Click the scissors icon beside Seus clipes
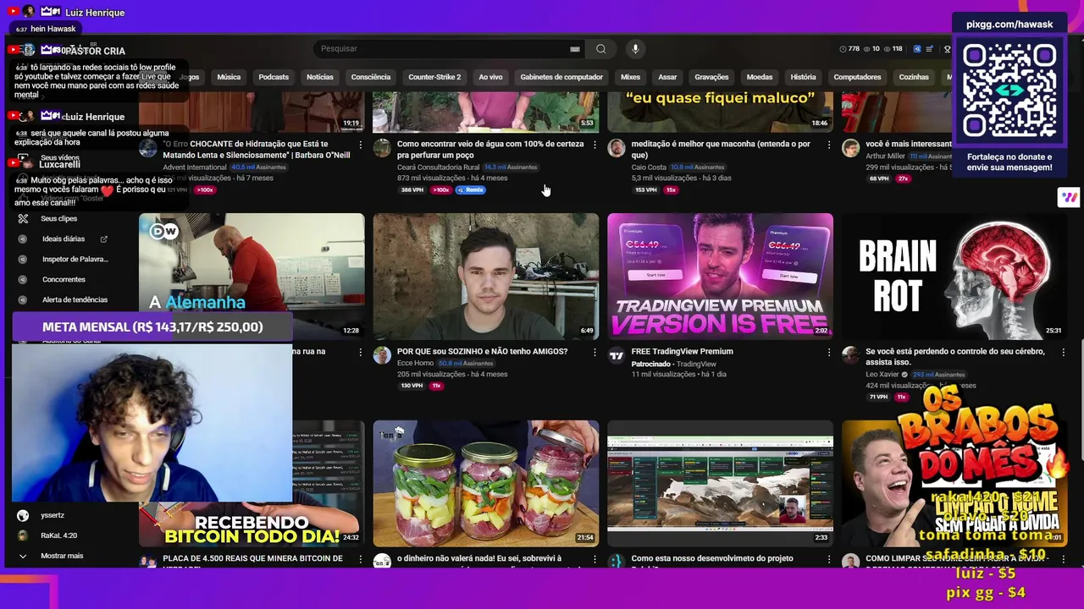This screenshot has height=609, width=1084. [x=23, y=218]
